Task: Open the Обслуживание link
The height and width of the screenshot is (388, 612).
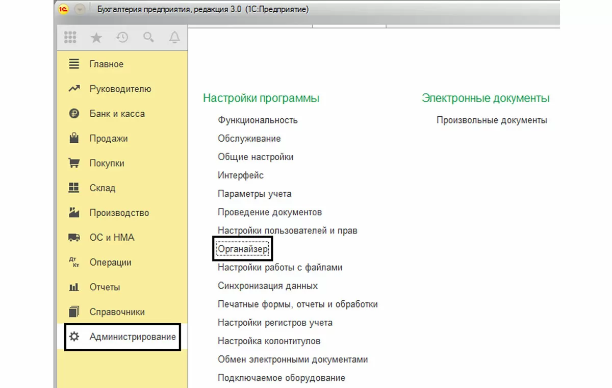Action: (249, 139)
